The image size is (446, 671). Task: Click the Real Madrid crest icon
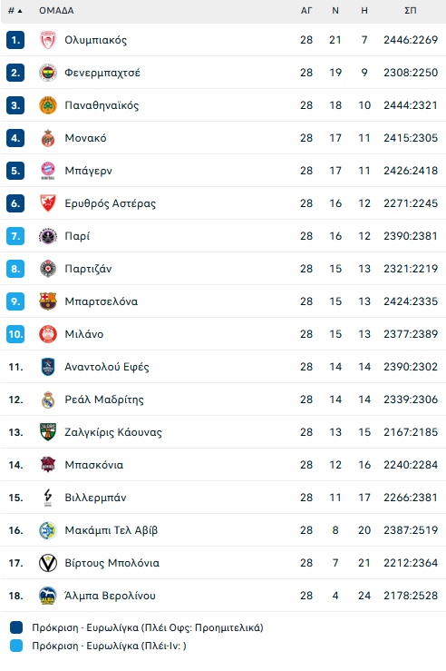48,400
